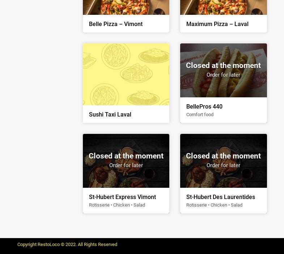Click 'Closed at the moment' on BellePros 440

223,65
